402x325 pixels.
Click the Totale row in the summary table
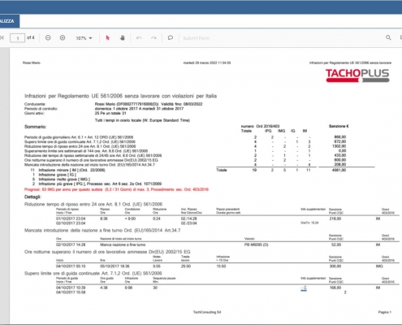pyautogui.click(x=281, y=170)
